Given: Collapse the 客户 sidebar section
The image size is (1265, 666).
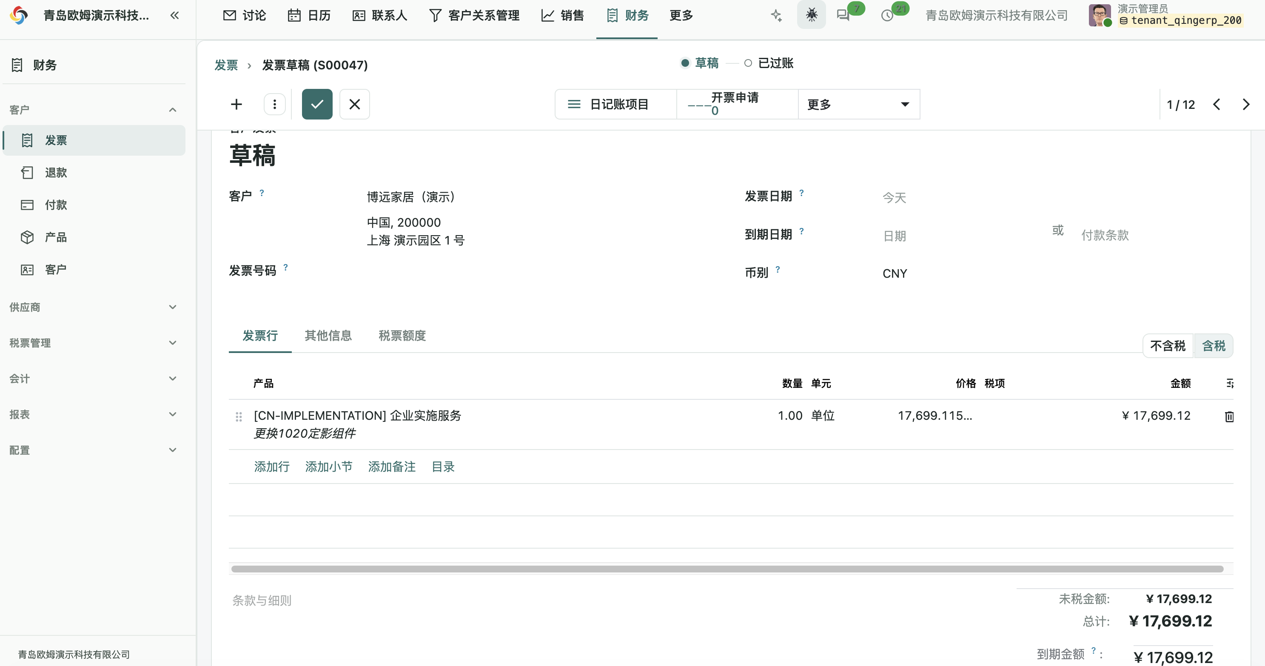Looking at the screenshot, I should coord(93,110).
